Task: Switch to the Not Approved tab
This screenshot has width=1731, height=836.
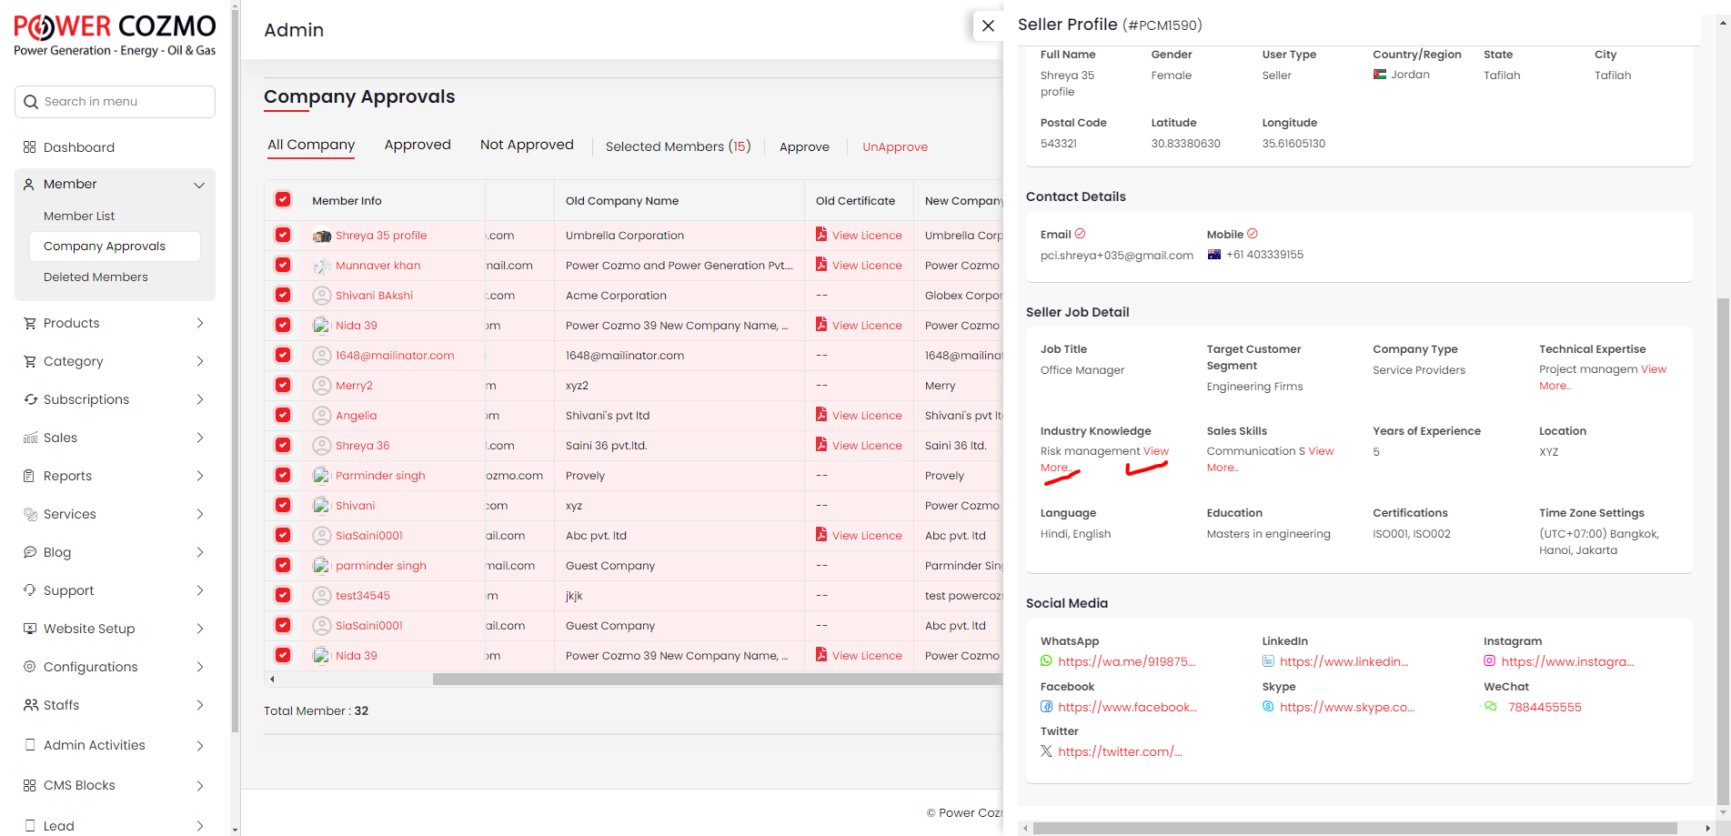Action: pyautogui.click(x=527, y=145)
